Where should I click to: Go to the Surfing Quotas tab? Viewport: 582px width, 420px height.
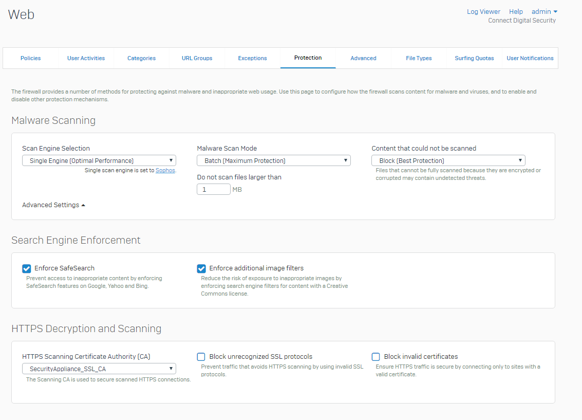point(474,58)
